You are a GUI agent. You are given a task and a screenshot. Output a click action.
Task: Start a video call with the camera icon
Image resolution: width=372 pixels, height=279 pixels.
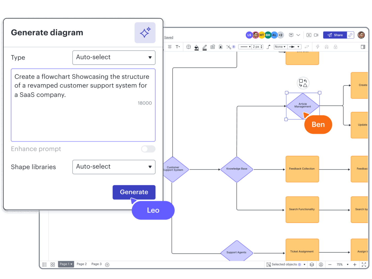[316, 35]
